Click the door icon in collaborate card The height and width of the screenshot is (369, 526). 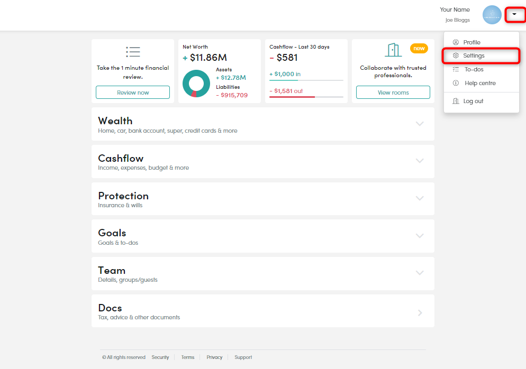coord(393,50)
